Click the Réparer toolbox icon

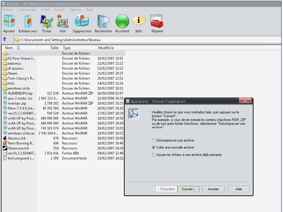[157, 21]
